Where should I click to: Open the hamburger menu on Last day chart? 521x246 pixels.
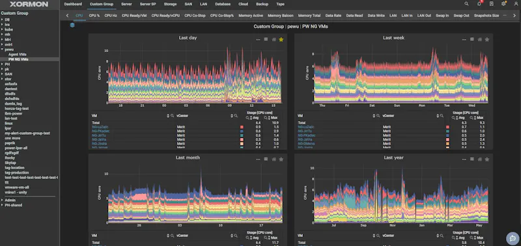(x=266, y=39)
